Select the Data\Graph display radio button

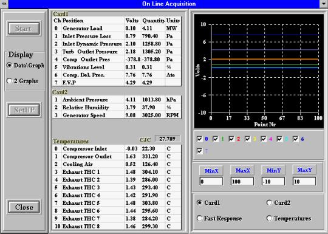(9, 65)
